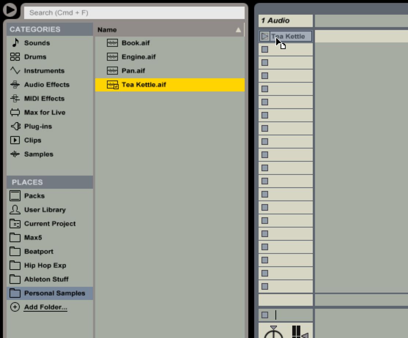Toggle Name sort order arrow
408x338 pixels.
tap(238, 30)
